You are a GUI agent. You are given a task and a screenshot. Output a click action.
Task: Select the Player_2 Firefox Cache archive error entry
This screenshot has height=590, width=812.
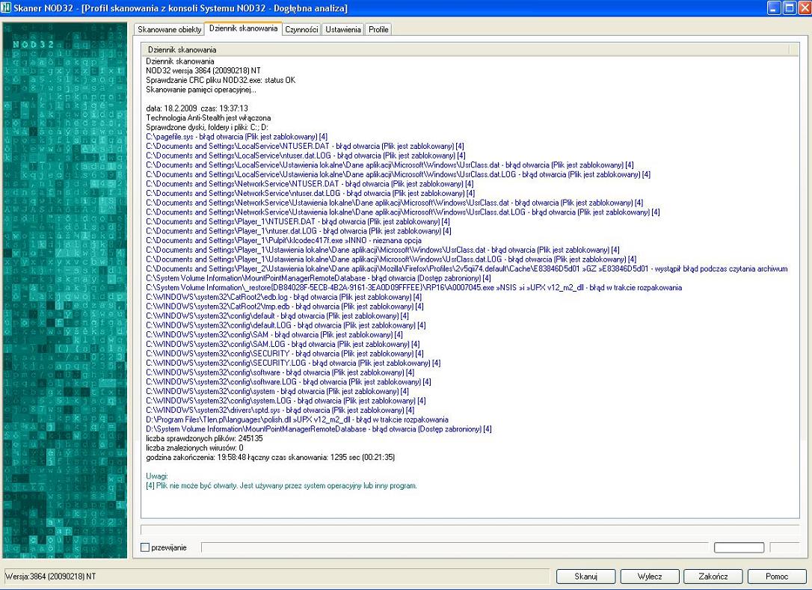(x=467, y=269)
